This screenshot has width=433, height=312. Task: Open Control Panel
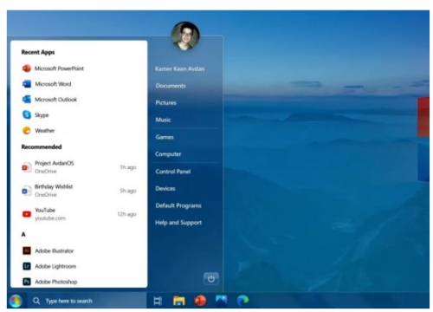pyautogui.click(x=173, y=172)
